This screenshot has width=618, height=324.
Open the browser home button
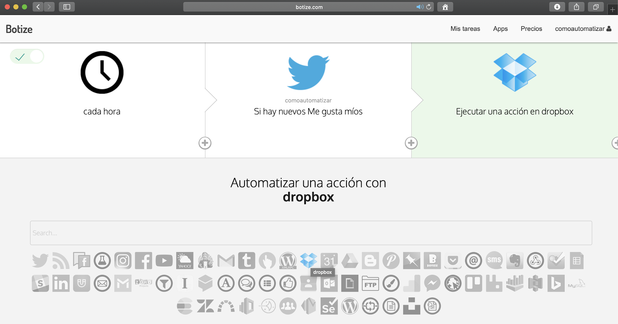point(445,7)
